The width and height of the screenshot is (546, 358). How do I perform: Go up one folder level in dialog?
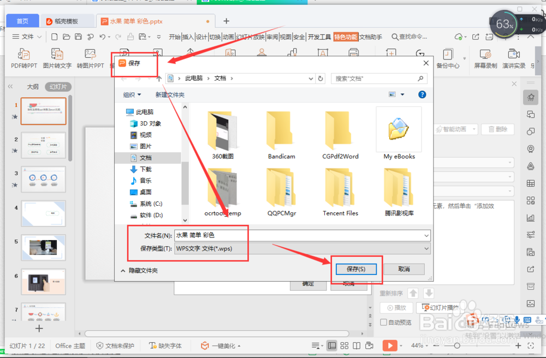[159, 79]
